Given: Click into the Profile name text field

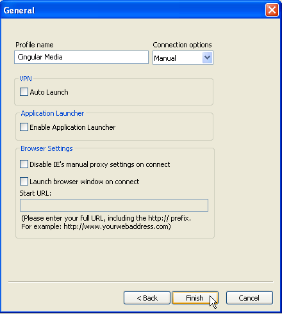Looking at the screenshot, I should [x=81, y=57].
